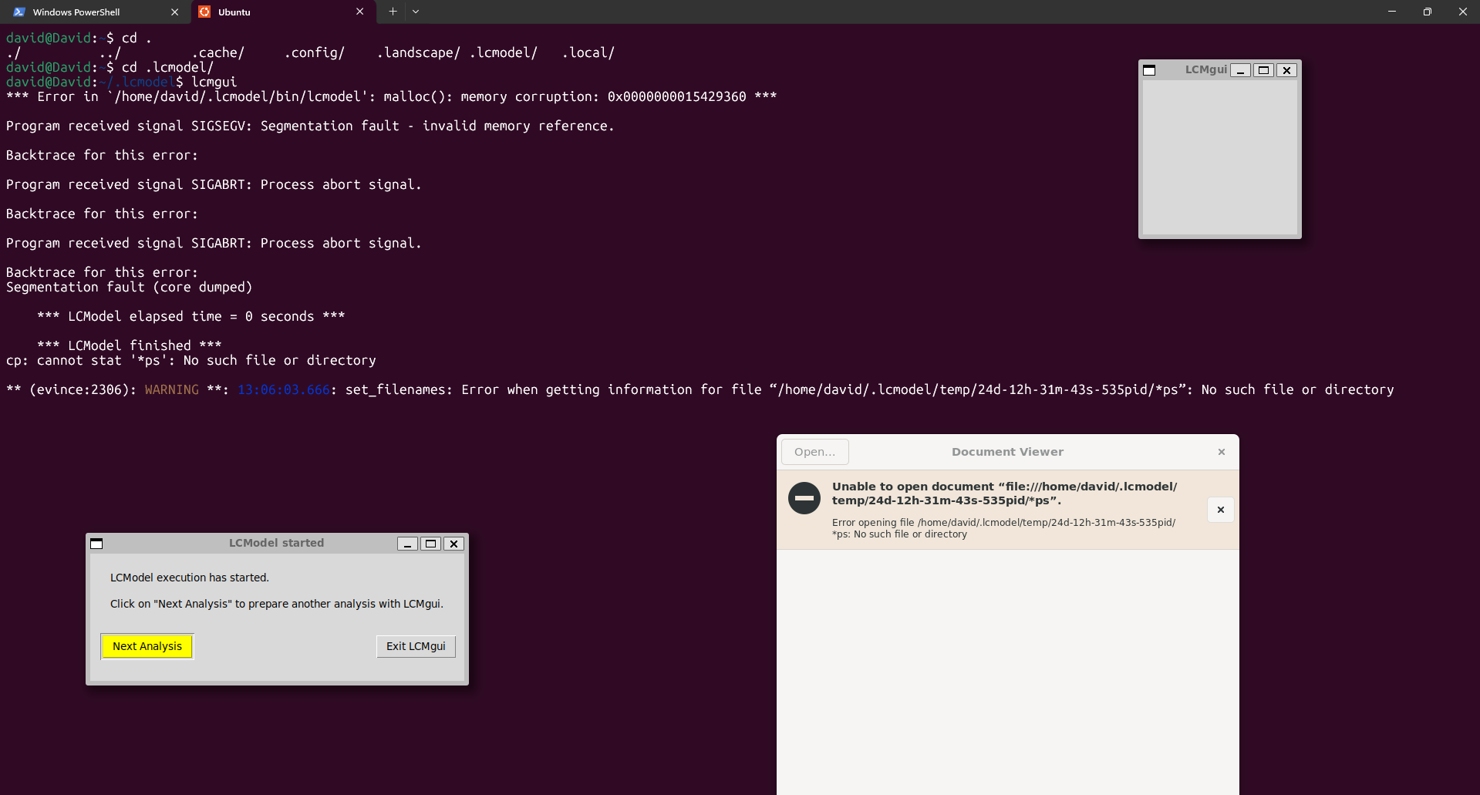
Task: Click the red stop icon in the error banner
Action: 804,498
